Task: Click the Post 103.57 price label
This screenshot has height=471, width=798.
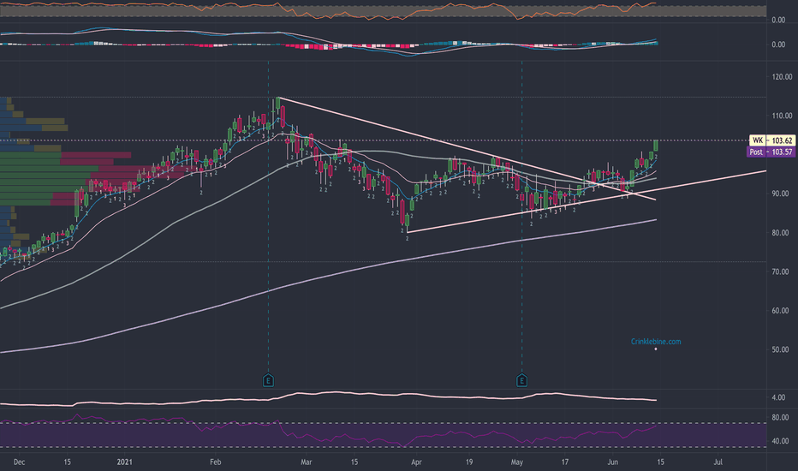Action: click(x=771, y=152)
